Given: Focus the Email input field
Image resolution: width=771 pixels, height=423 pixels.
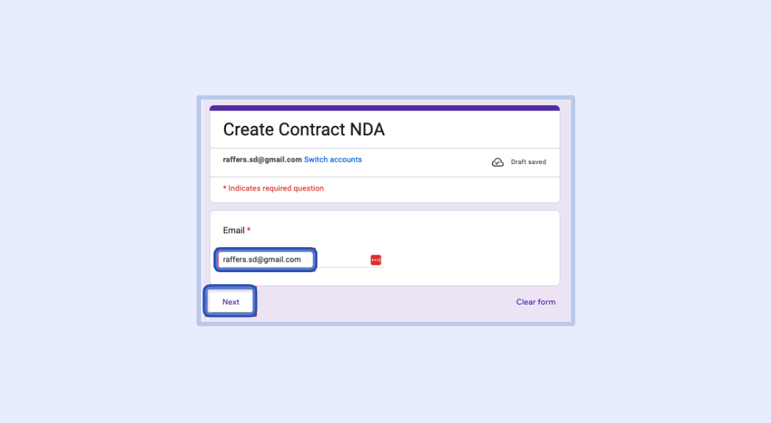Looking at the screenshot, I should (265, 260).
